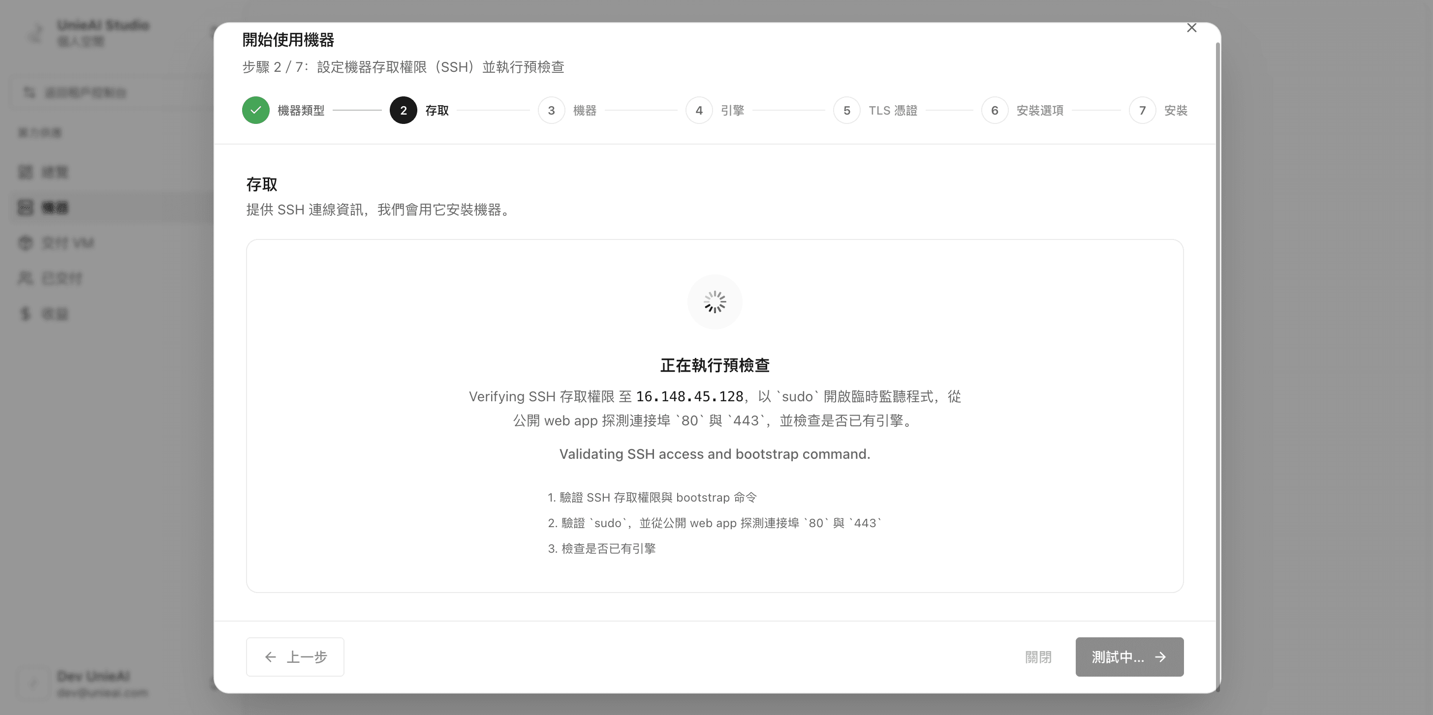Click list item 2 about sudo verification
1433x715 pixels.
pyautogui.click(x=715, y=523)
